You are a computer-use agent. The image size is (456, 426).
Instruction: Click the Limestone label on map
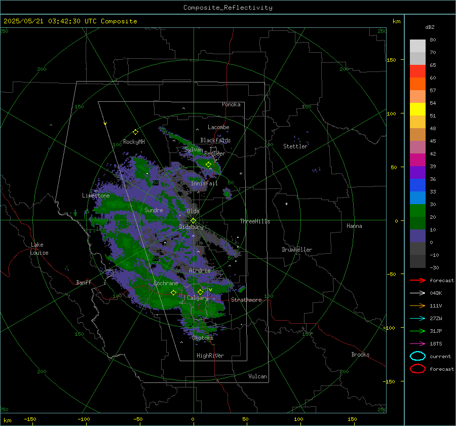coord(96,196)
